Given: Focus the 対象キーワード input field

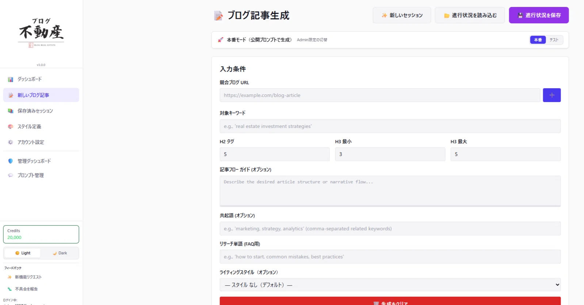Looking at the screenshot, I should point(390,126).
